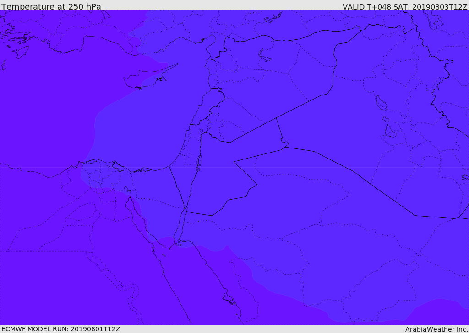This screenshot has height=333, width=469.
Task: Click the 'ArabiaWeather Inc' credit text
Action: 436,329
